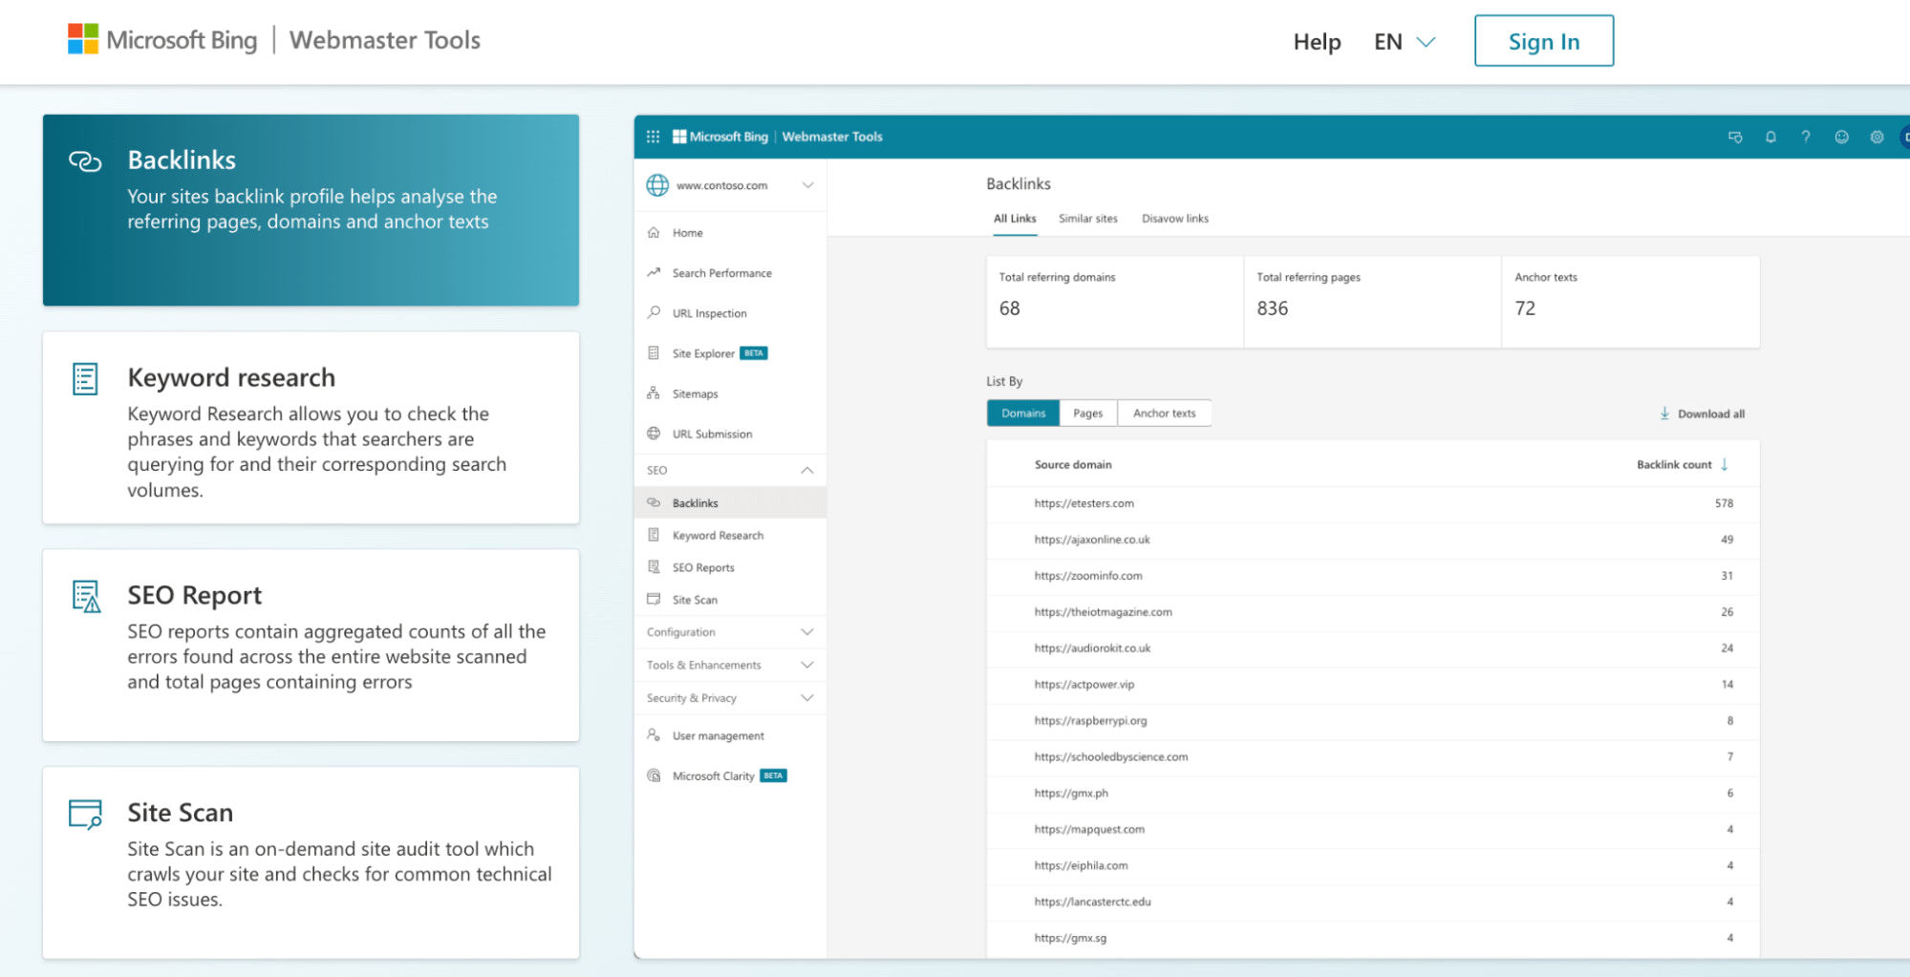
Task: Open the Disavow links tab
Action: [1174, 219]
